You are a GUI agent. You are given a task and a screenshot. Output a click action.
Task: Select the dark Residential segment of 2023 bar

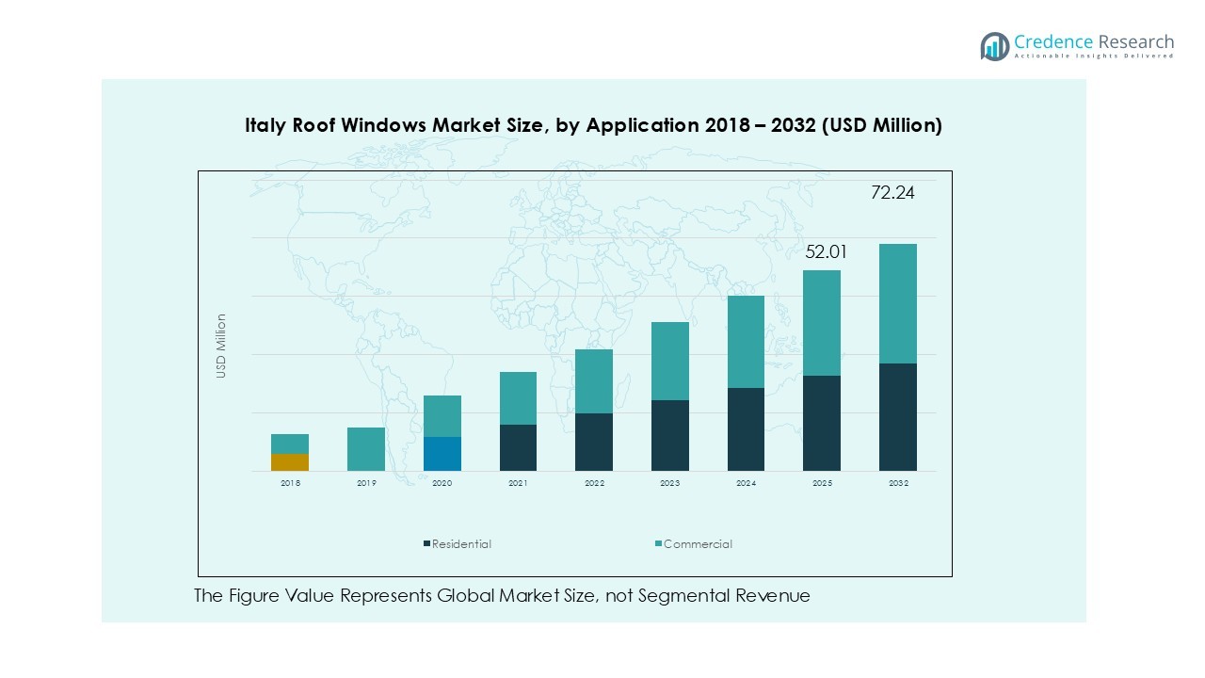(x=670, y=435)
